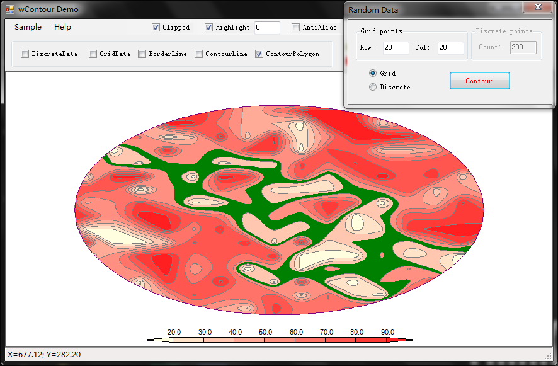Screen dimensions: 558x366
Task: Untick the ContourPolygon checkbox
Action: [x=259, y=54]
